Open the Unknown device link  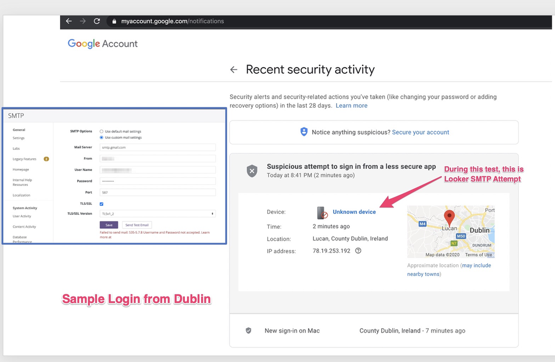tap(354, 212)
